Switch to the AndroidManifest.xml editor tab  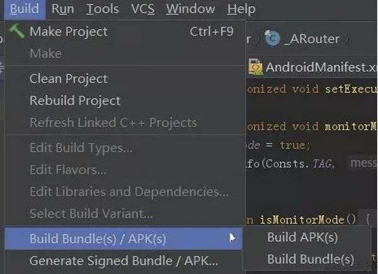(x=312, y=67)
